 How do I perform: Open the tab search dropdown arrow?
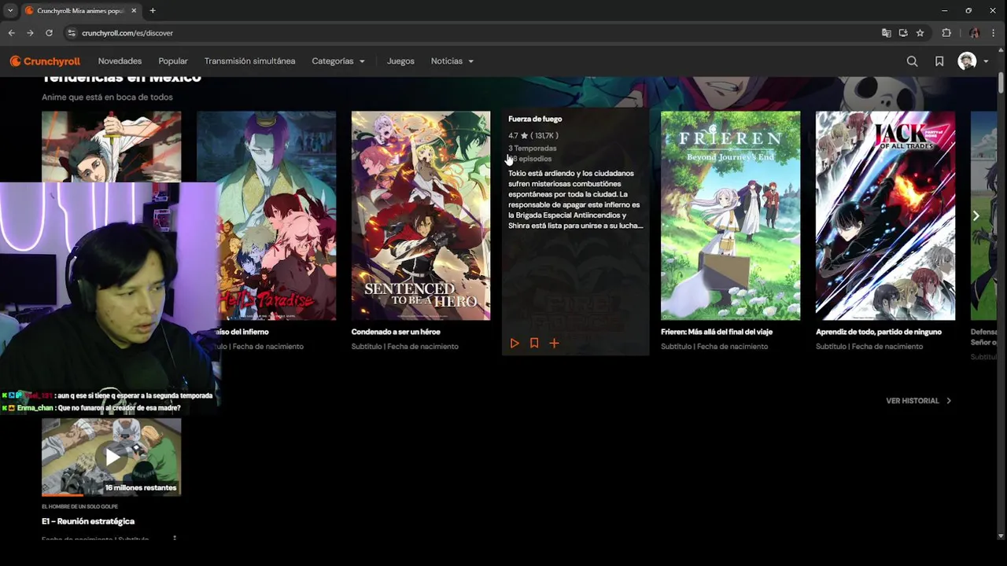(10, 11)
